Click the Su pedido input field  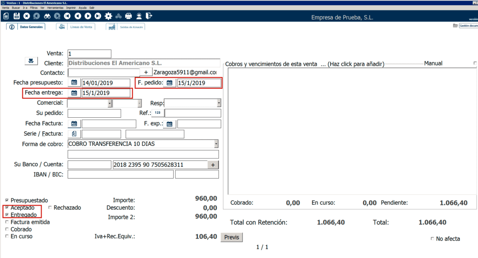point(94,114)
